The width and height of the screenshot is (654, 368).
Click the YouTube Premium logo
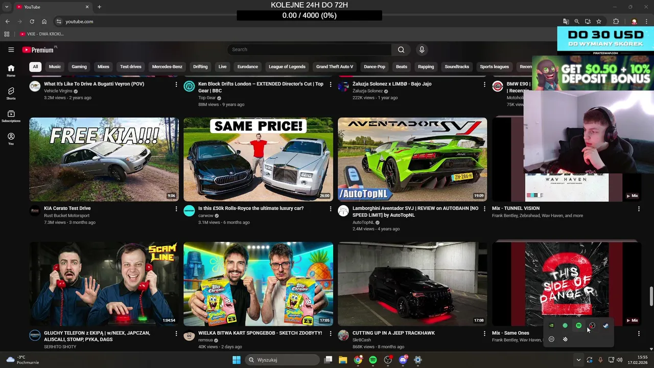pyautogui.click(x=38, y=50)
